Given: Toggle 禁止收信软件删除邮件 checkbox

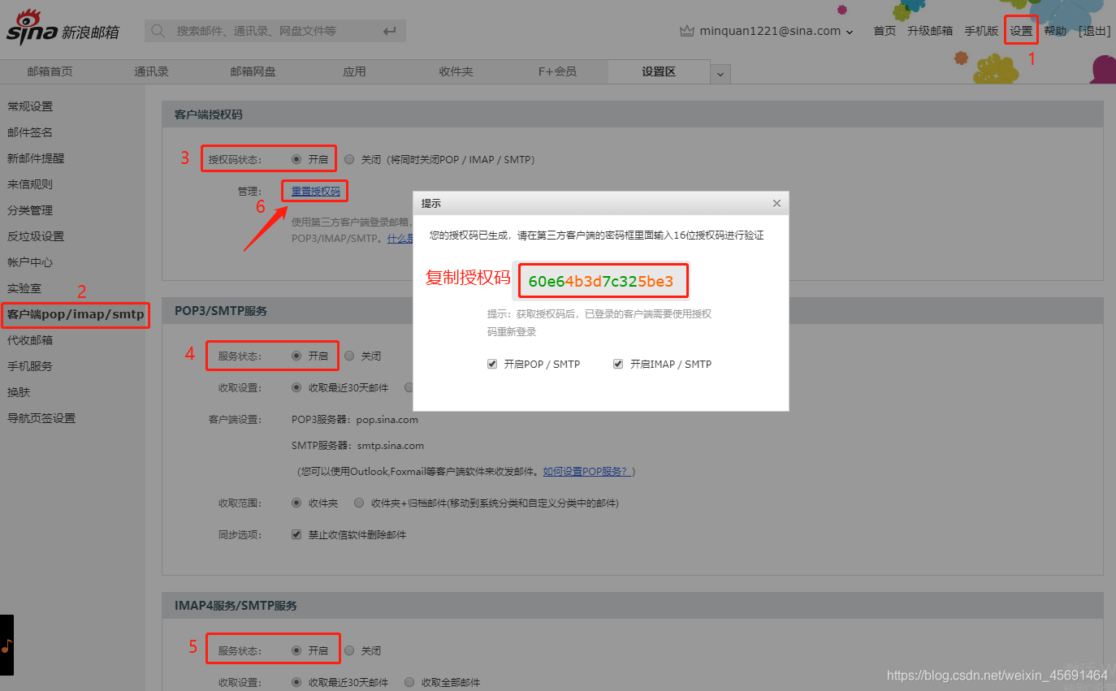Looking at the screenshot, I should [x=296, y=534].
